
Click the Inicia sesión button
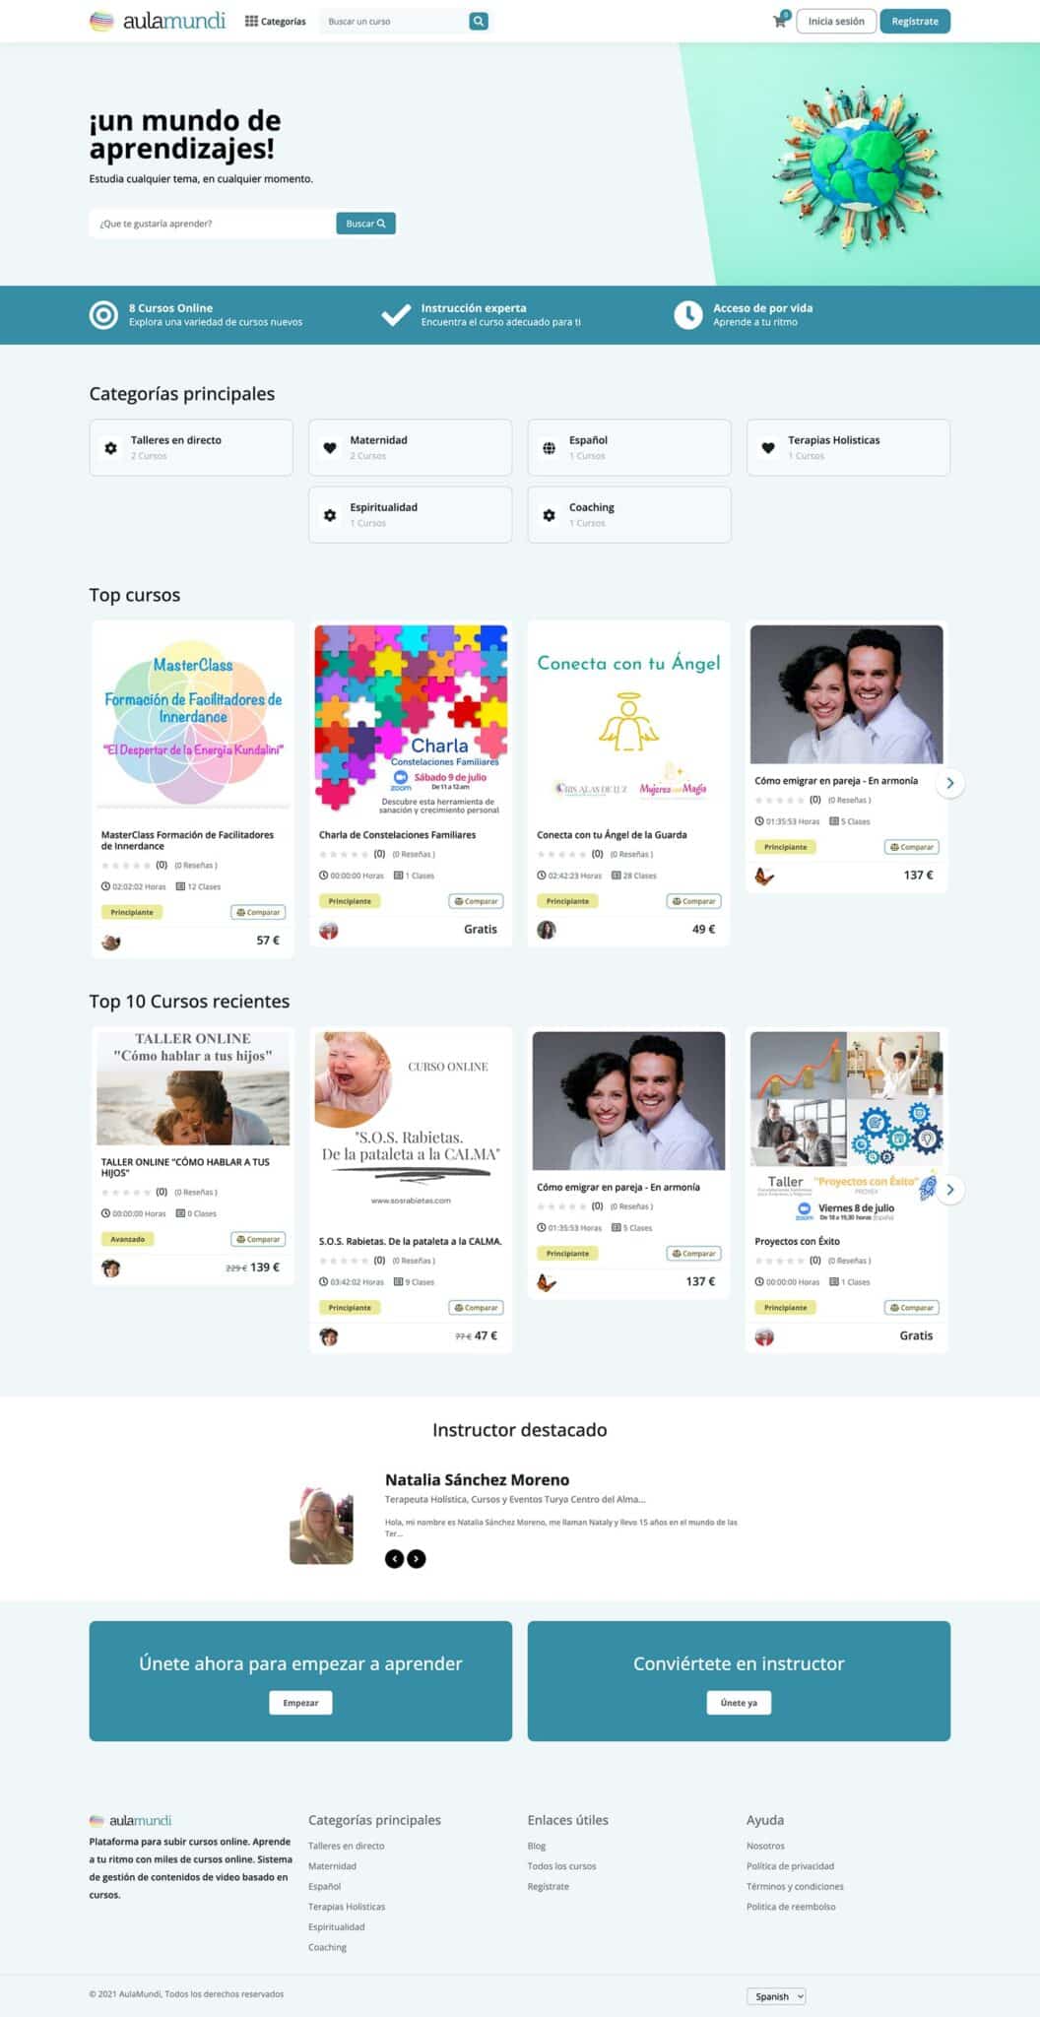click(x=836, y=22)
